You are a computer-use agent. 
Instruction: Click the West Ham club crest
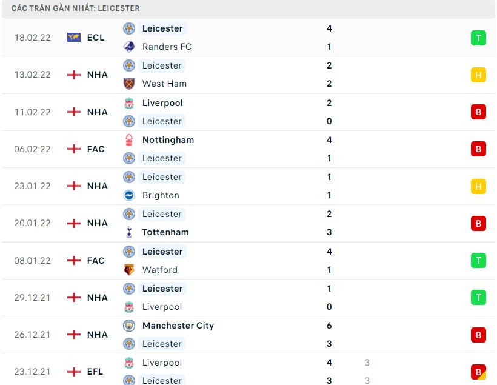129,84
